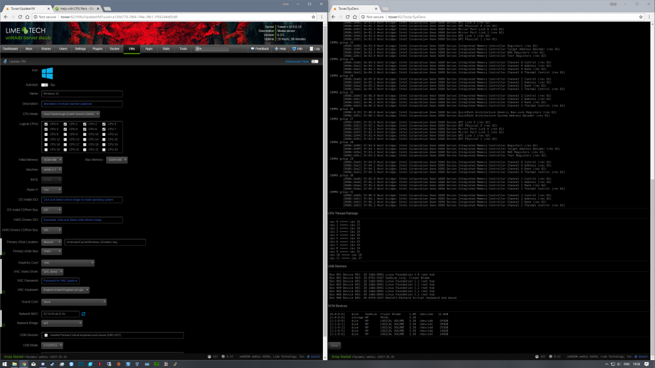Open Windows Start menu
This screenshot has width=655, height=368.
tap(5, 364)
